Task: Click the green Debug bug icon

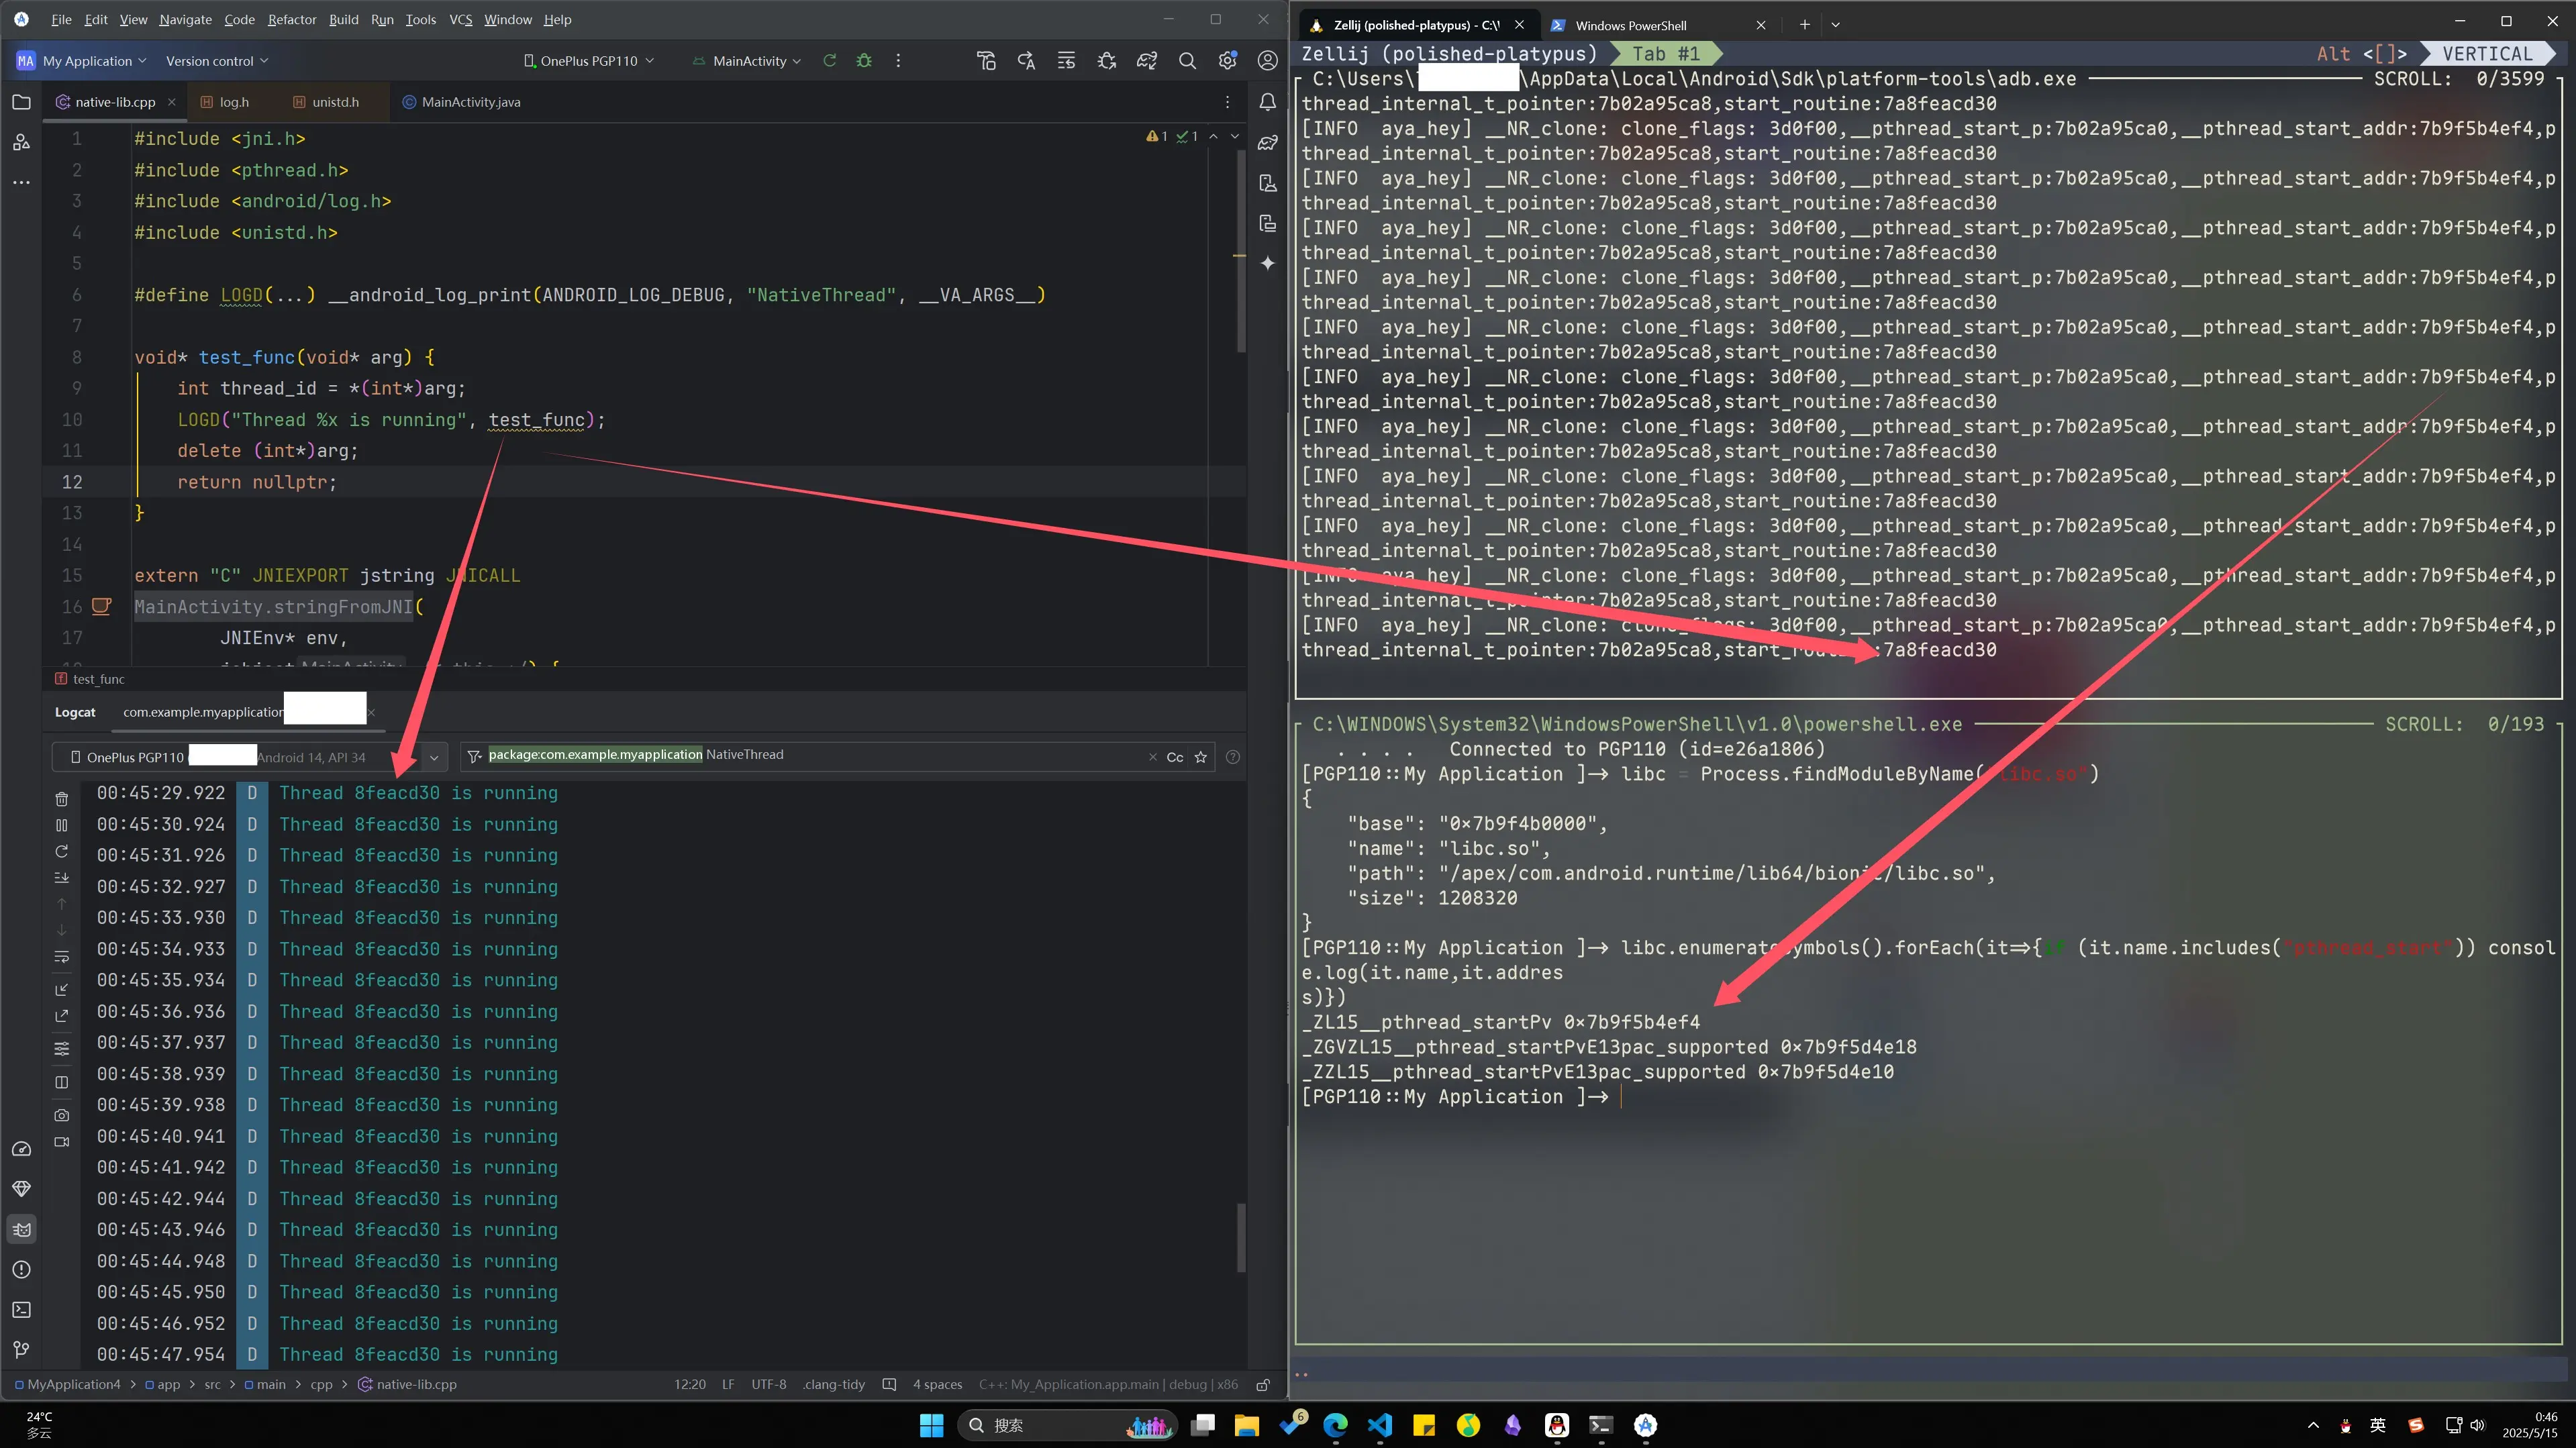Action: pyautogui.click(x=864, y=61)
